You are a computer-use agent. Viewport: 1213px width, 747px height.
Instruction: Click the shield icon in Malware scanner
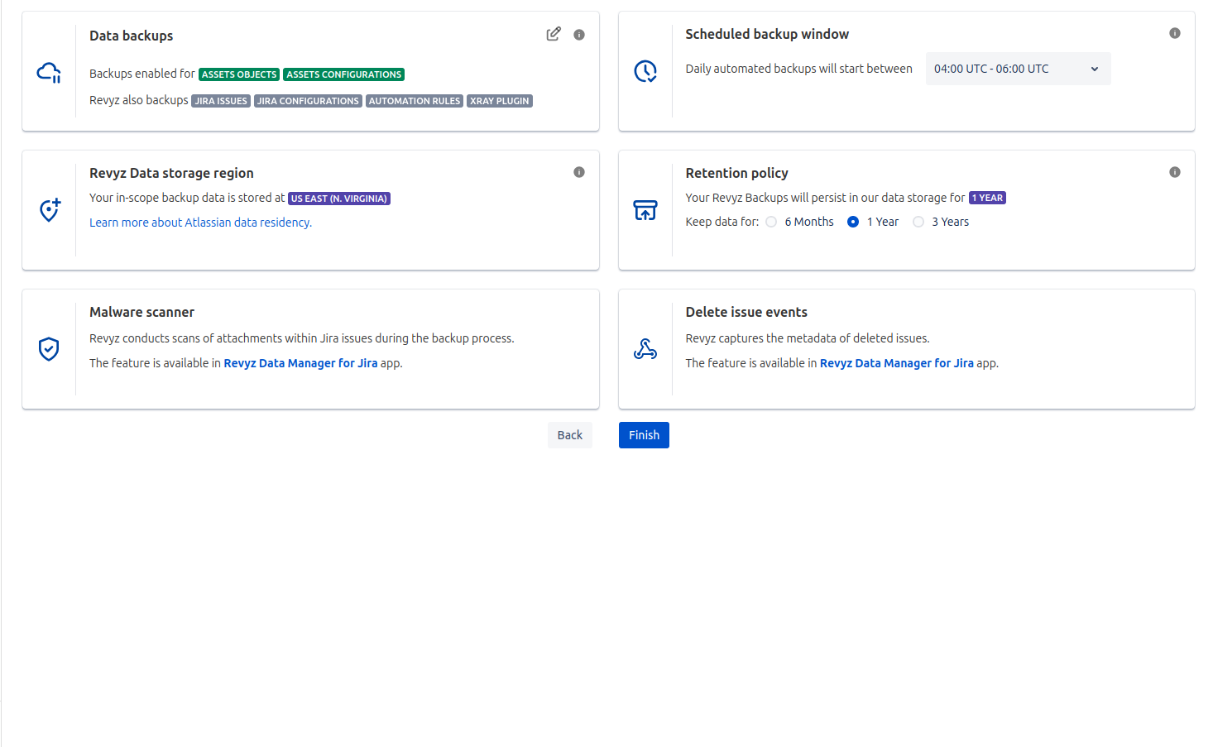point(49,349)
